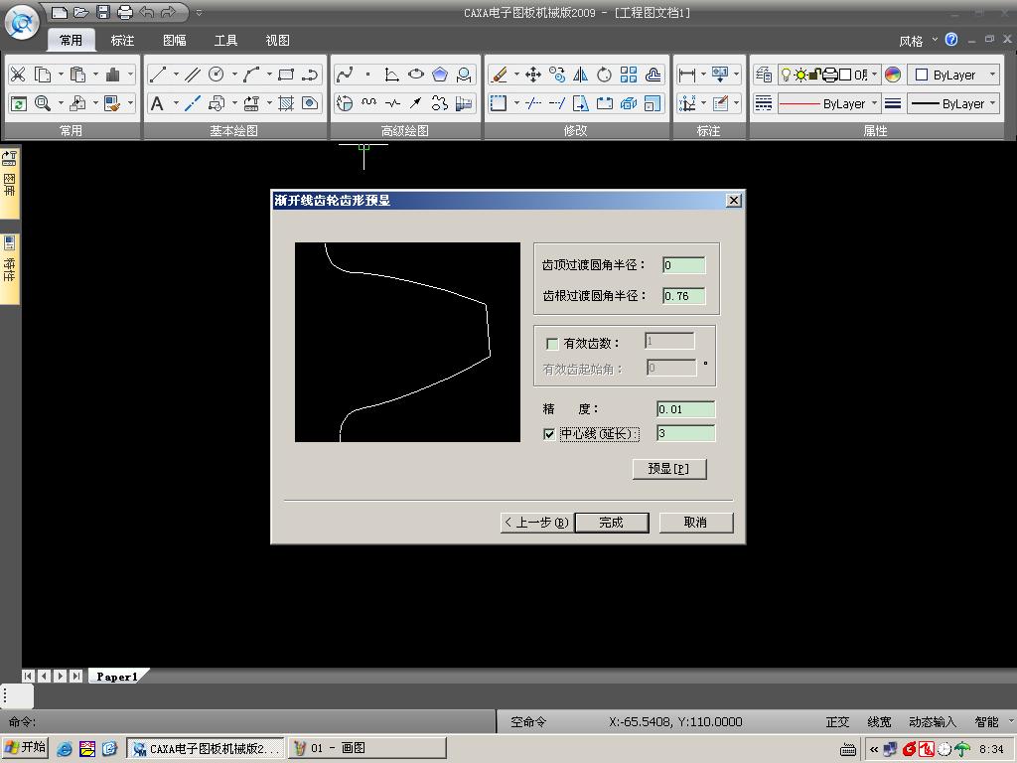Click the Cut scissors icon
1017x763 pixels.
point(18,75)
